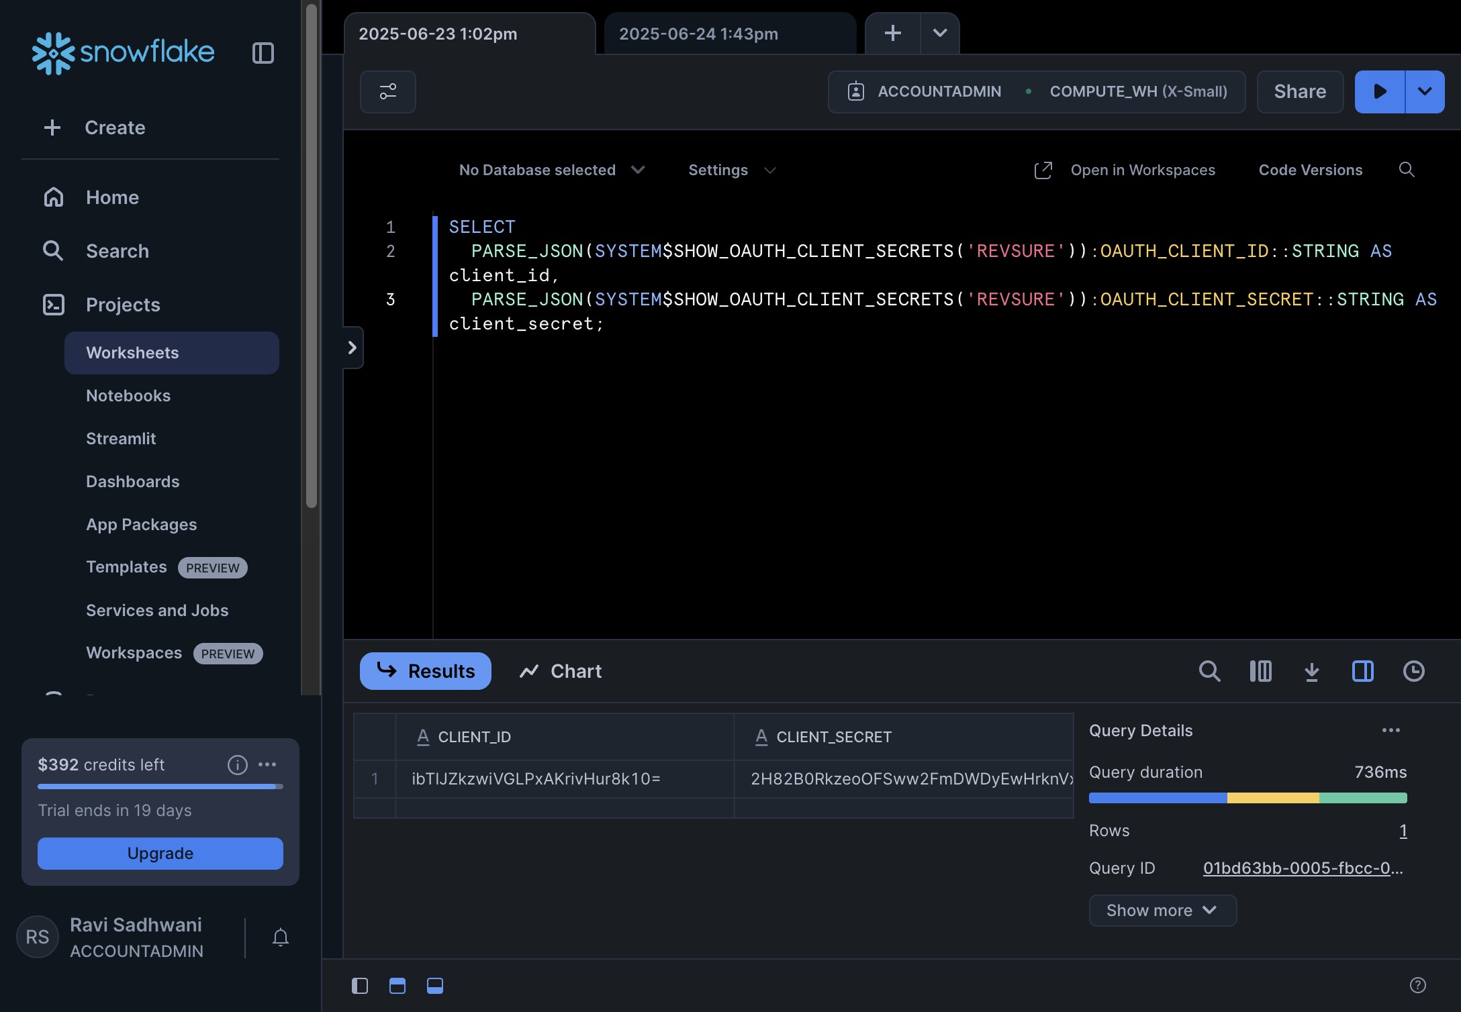Expand the No Database selected dropdown
The width and height of the screenshot is (1461, 1012).
(x=551, y=170)
